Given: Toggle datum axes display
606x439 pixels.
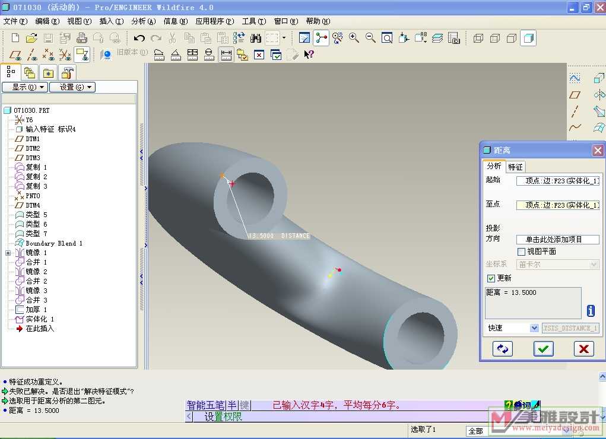Looking at the screenshot, I should point(31,55).
